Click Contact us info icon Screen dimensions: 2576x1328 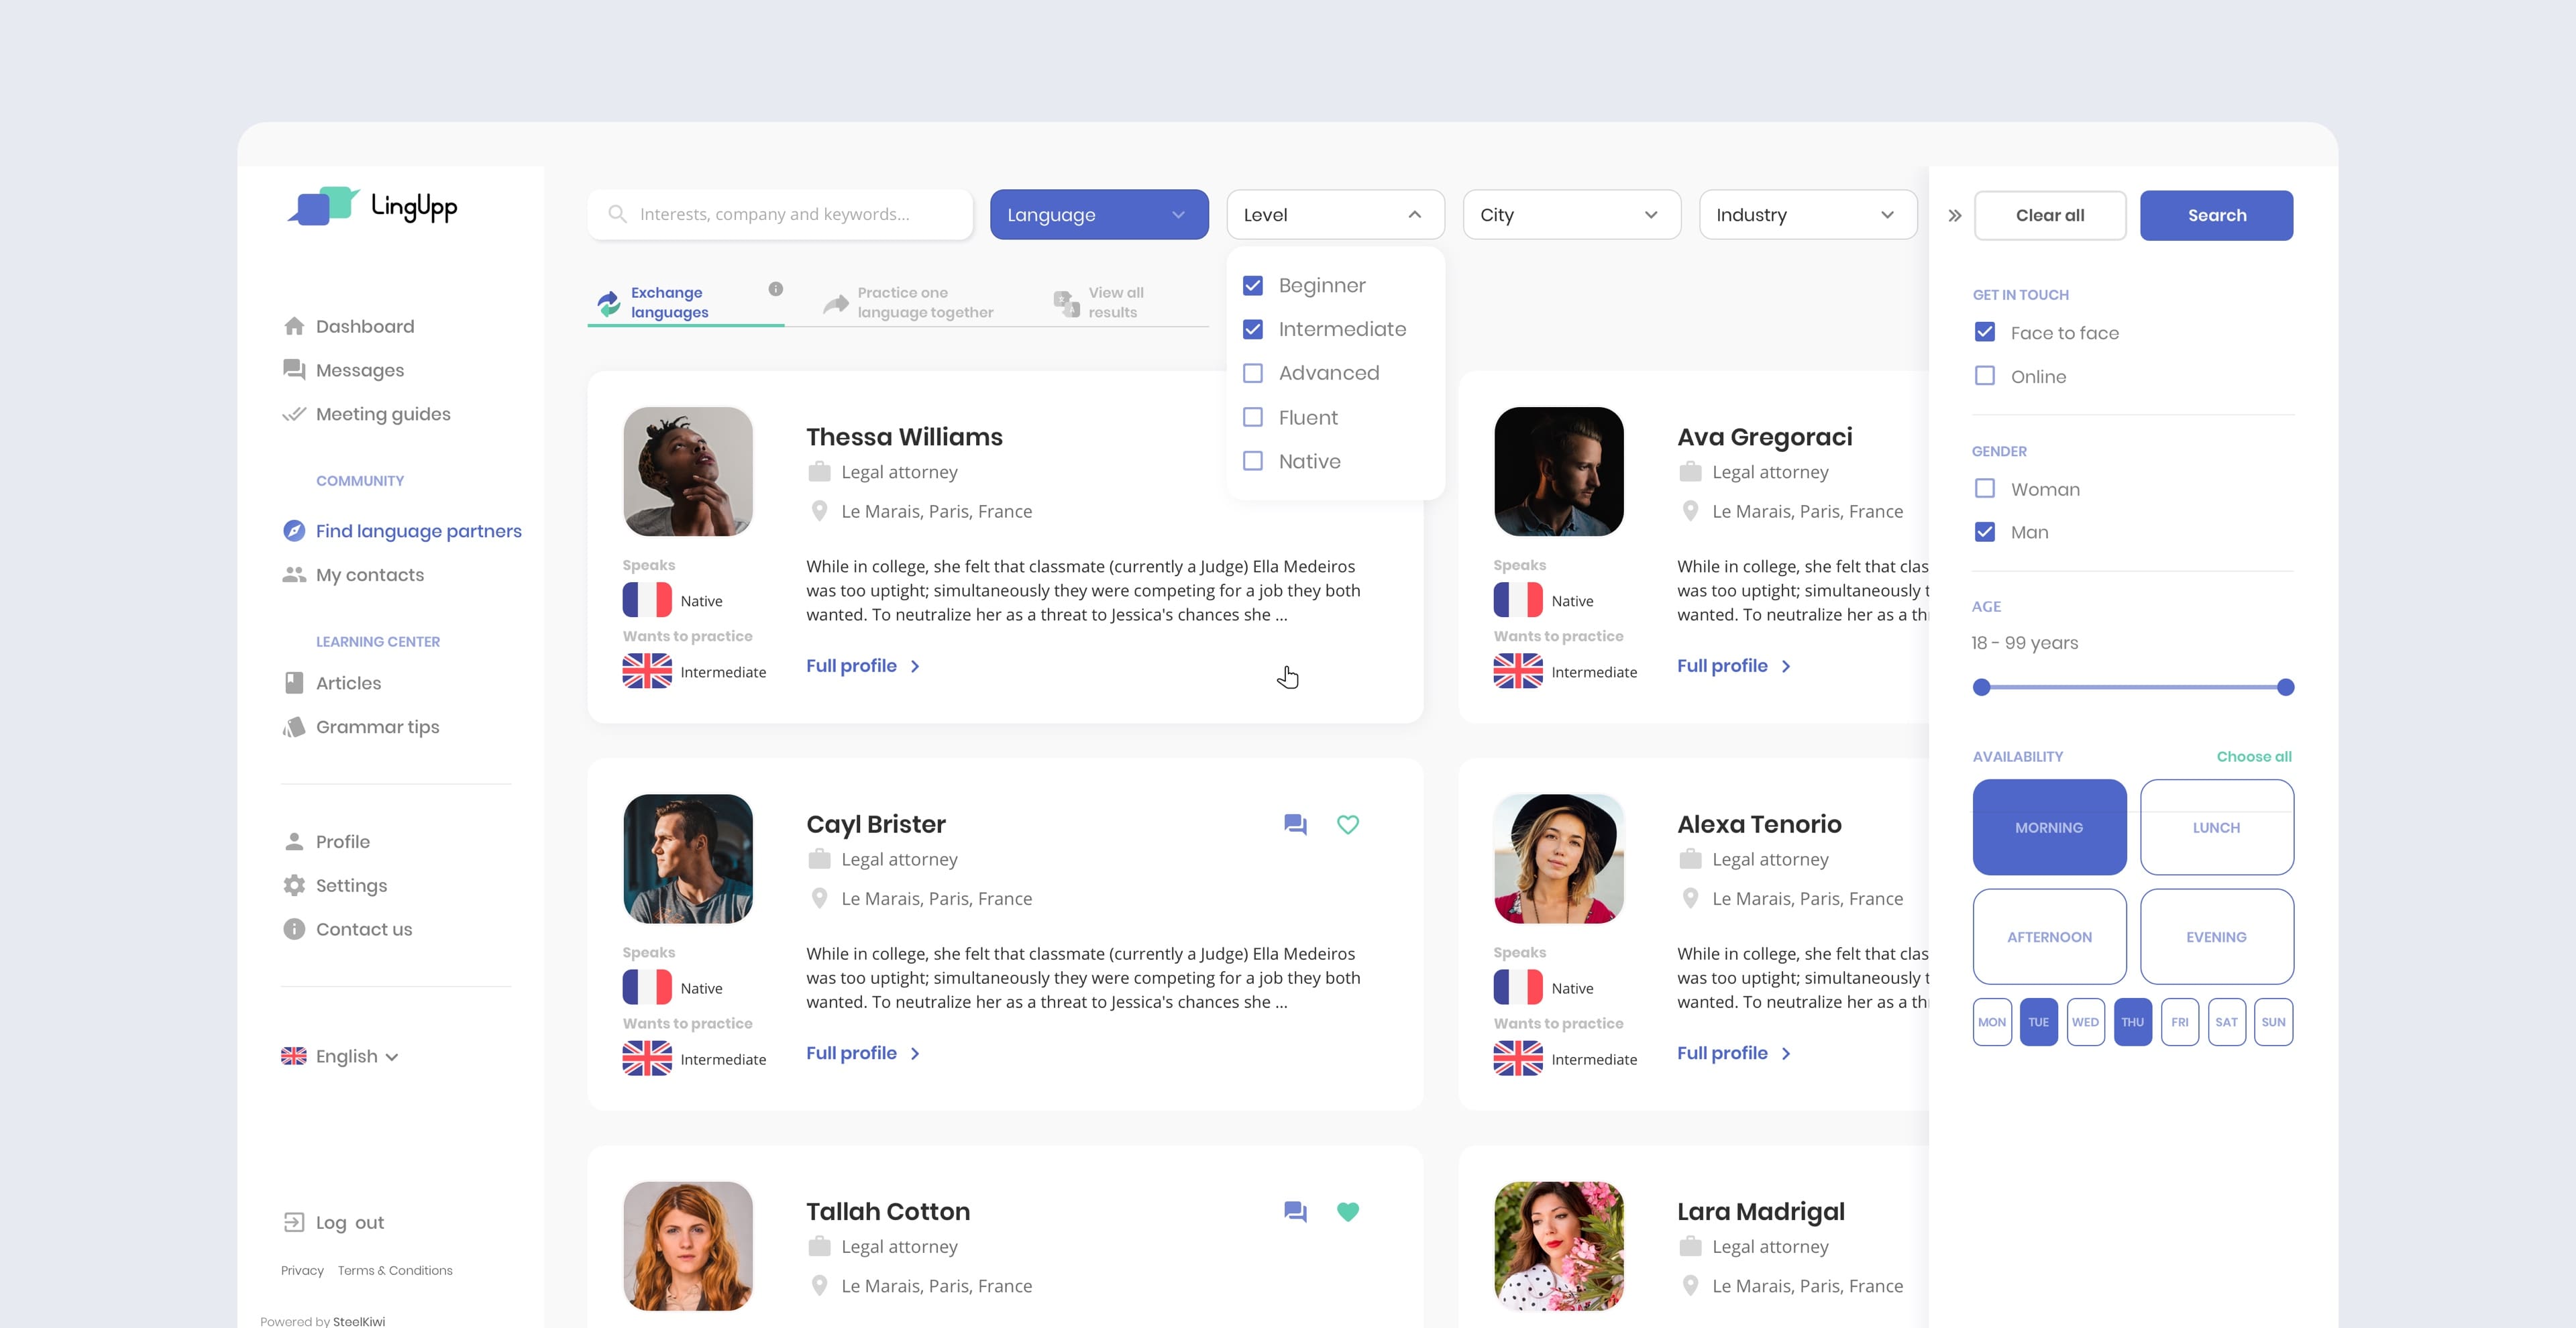pos(294,929)
